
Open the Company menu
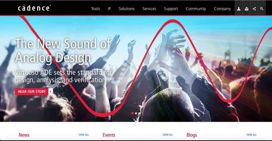[222, 9]
